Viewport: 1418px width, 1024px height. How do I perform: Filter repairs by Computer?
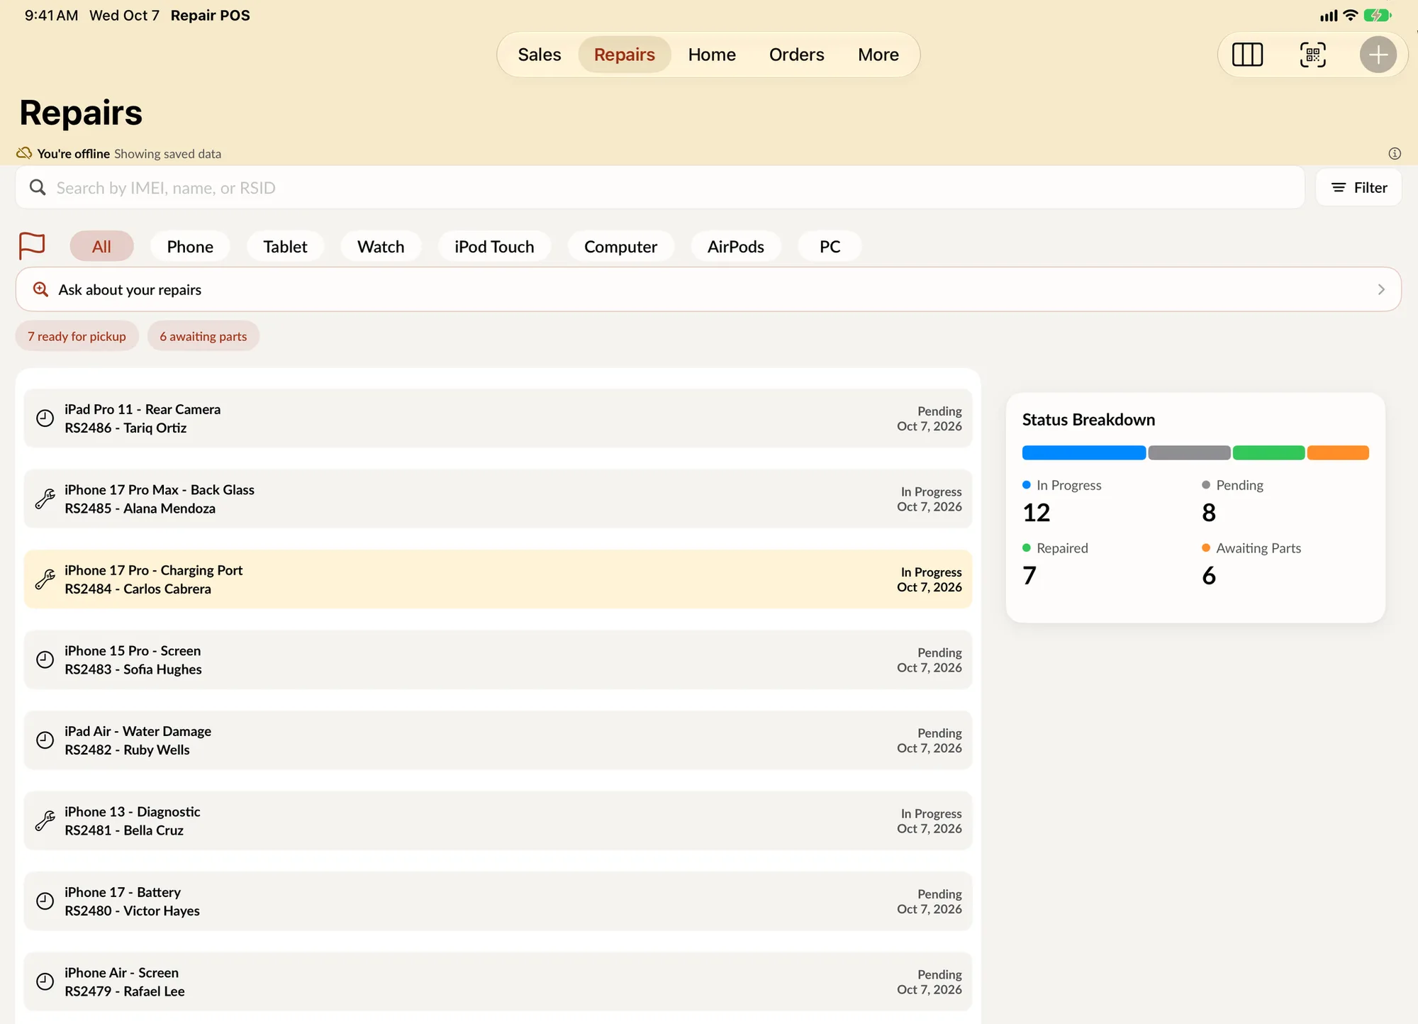coord(620,246)
